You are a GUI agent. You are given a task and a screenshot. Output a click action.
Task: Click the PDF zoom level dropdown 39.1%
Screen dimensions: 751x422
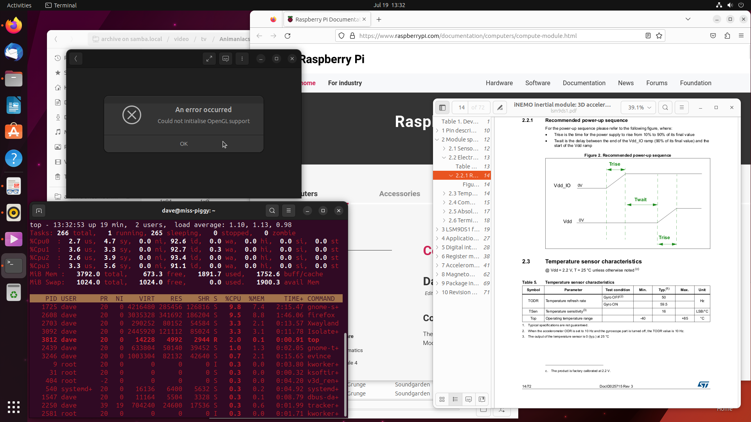[639, 107]
